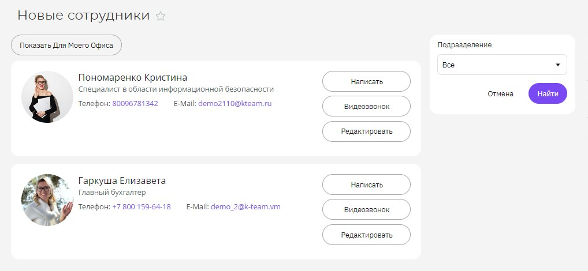Call phone number +7 800 159-64-18
This screenshot has height=271, width=588.
pos(142,206)
